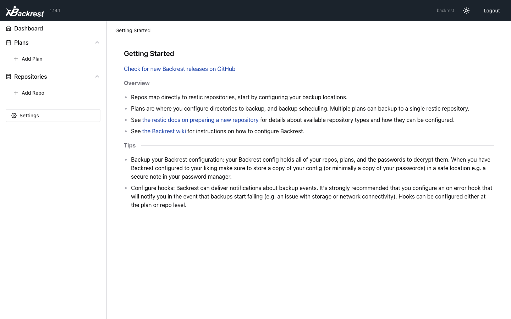The height and width of the screenshot is (319, 511).
Task: Select the Repositories menu label
Action: 31,77
